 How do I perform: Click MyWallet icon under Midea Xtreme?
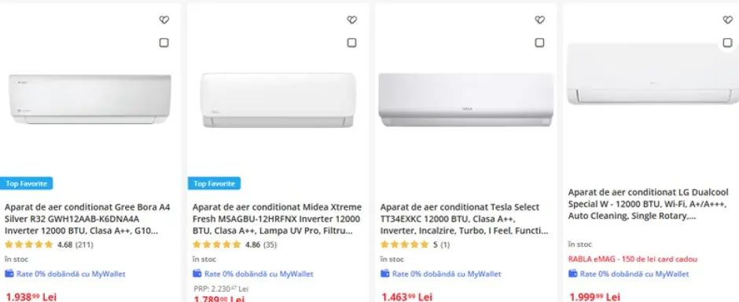click(197, 274)
